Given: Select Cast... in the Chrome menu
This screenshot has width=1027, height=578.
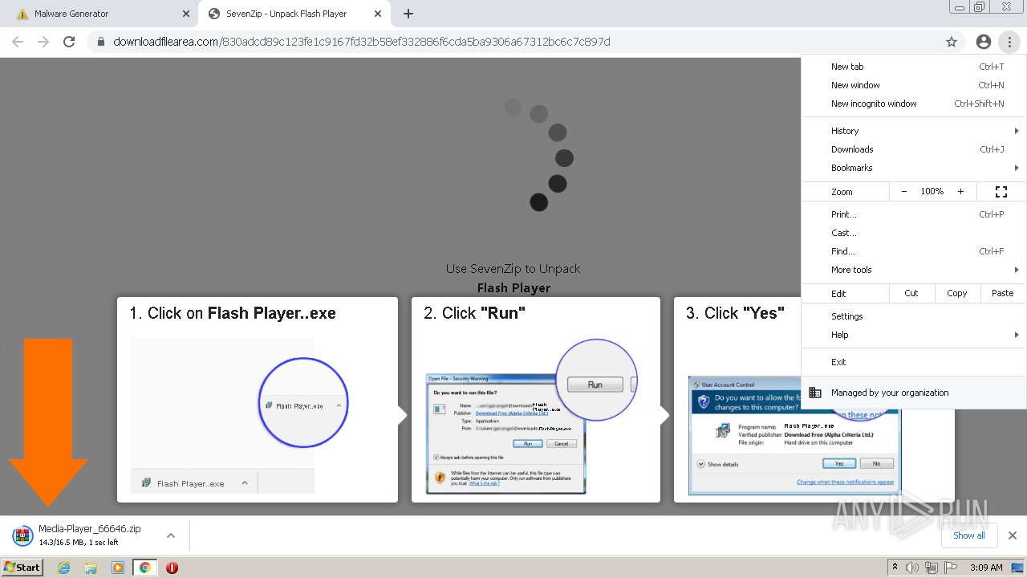Looking at the screenshot, I should pyautogui.click(x=913, y=233).
